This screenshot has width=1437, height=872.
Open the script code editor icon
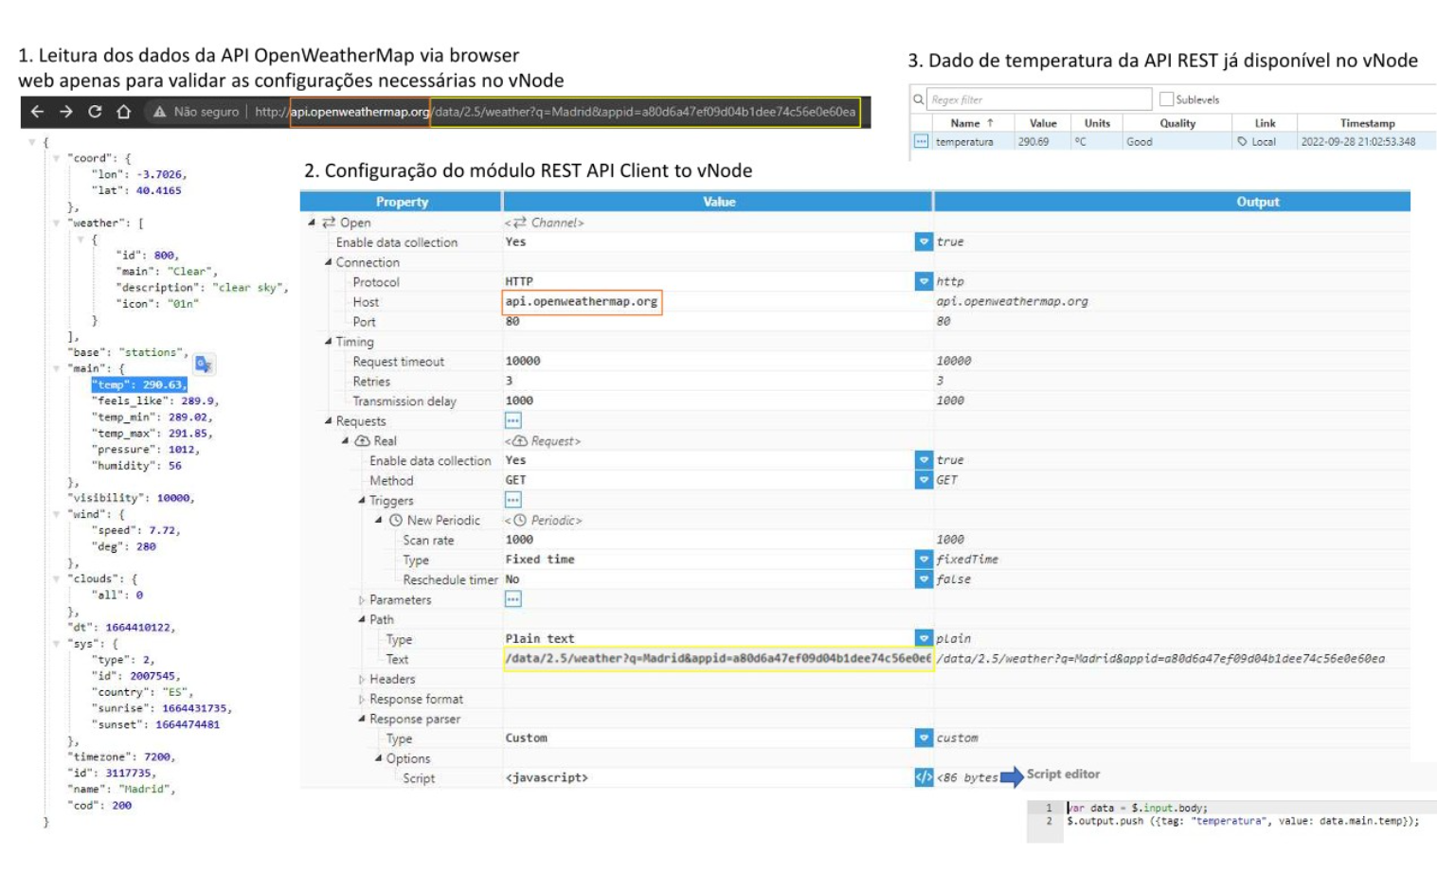pos(924,777)
